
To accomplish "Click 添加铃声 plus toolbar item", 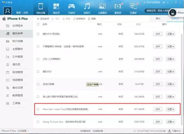I will pos(43,19).
